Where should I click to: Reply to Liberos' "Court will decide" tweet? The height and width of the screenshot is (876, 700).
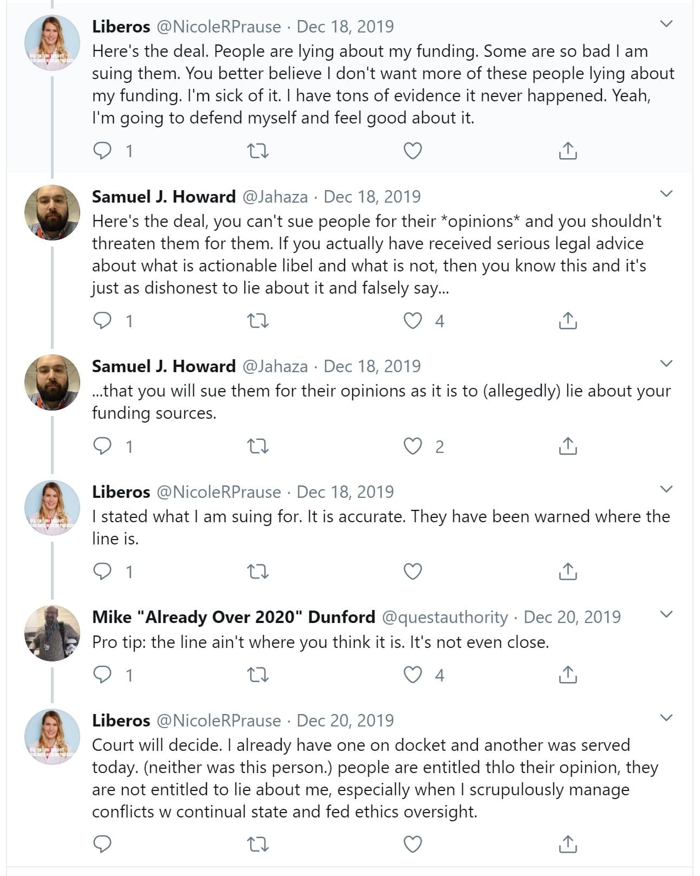click(102, 844)
